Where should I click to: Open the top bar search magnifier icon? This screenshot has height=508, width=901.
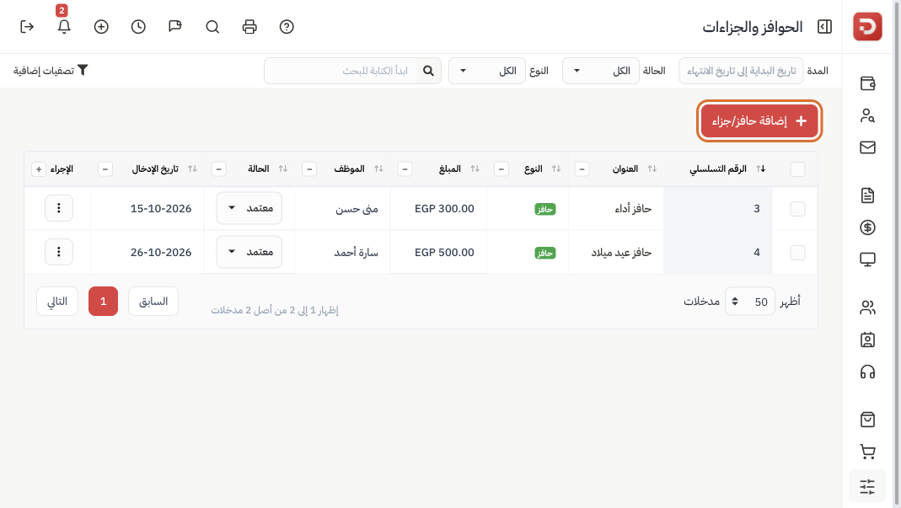click(212, 26)
